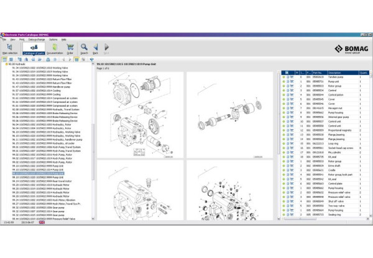
Task: Open the Data exchange menu
Action: click(x=37, y=39)
